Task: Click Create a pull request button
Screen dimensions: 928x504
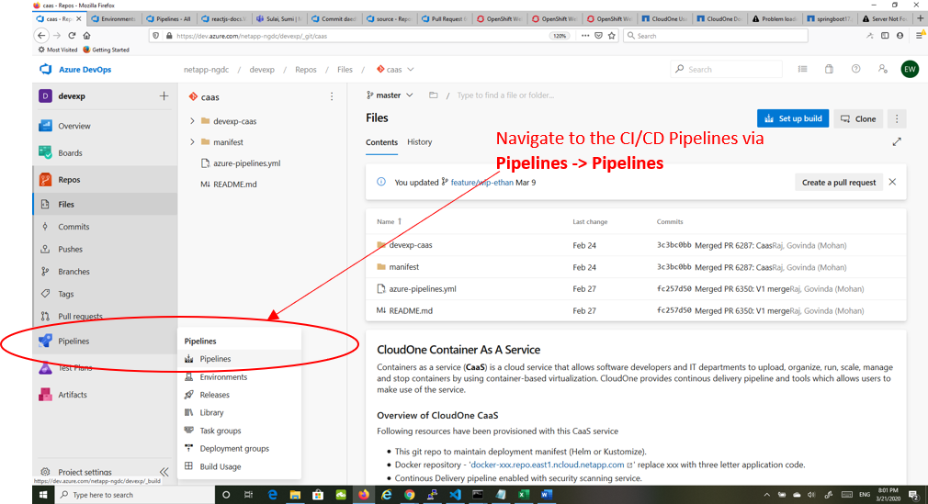Action: 839,182
